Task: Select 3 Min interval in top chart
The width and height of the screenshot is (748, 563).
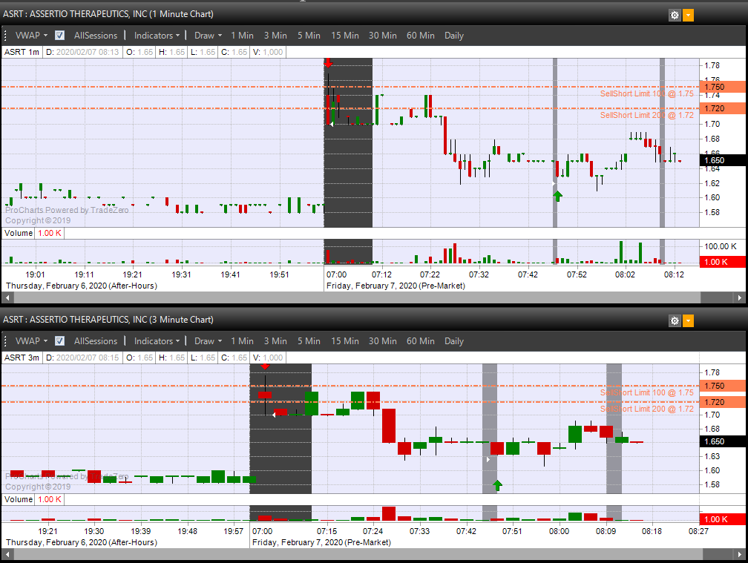Action: click(x=276, y=36)
